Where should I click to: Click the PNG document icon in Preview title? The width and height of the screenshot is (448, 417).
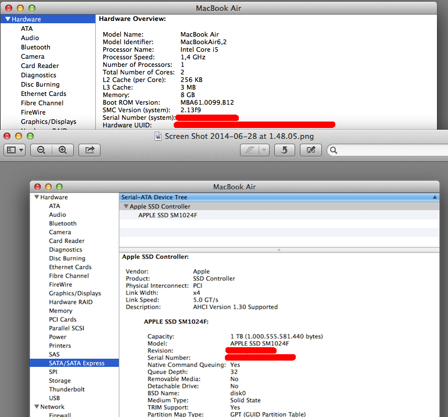[158, 137]
